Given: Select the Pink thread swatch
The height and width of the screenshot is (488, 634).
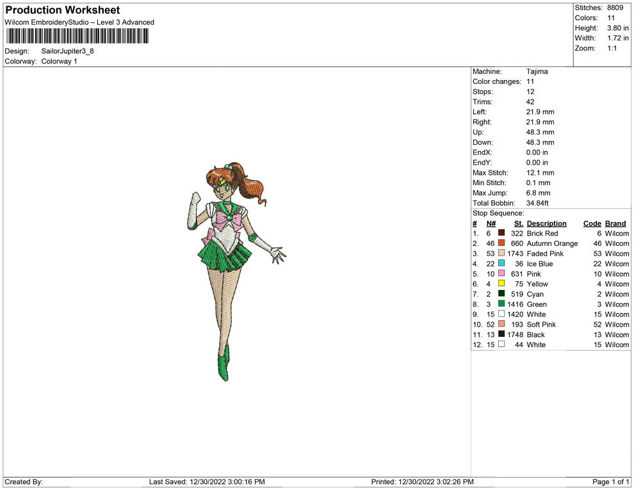Looking at the screenshot, I should pos(500,274).
